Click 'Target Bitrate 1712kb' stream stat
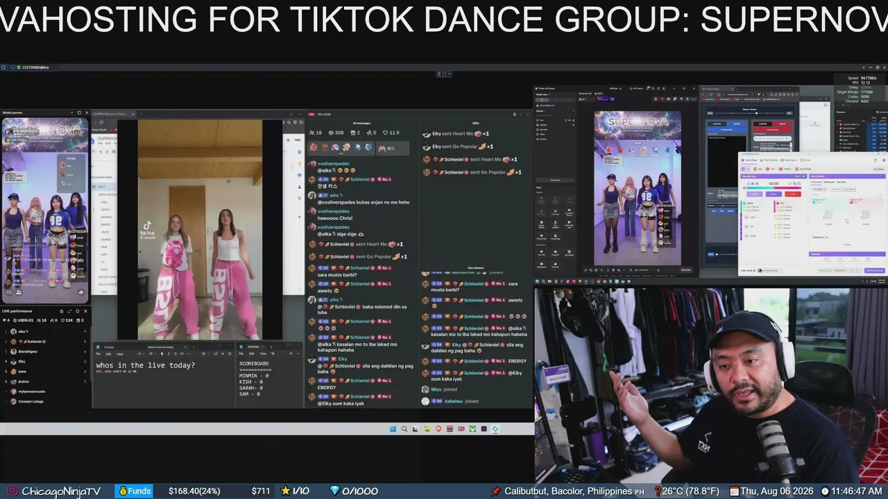888x499 pixels. point(855,92)
